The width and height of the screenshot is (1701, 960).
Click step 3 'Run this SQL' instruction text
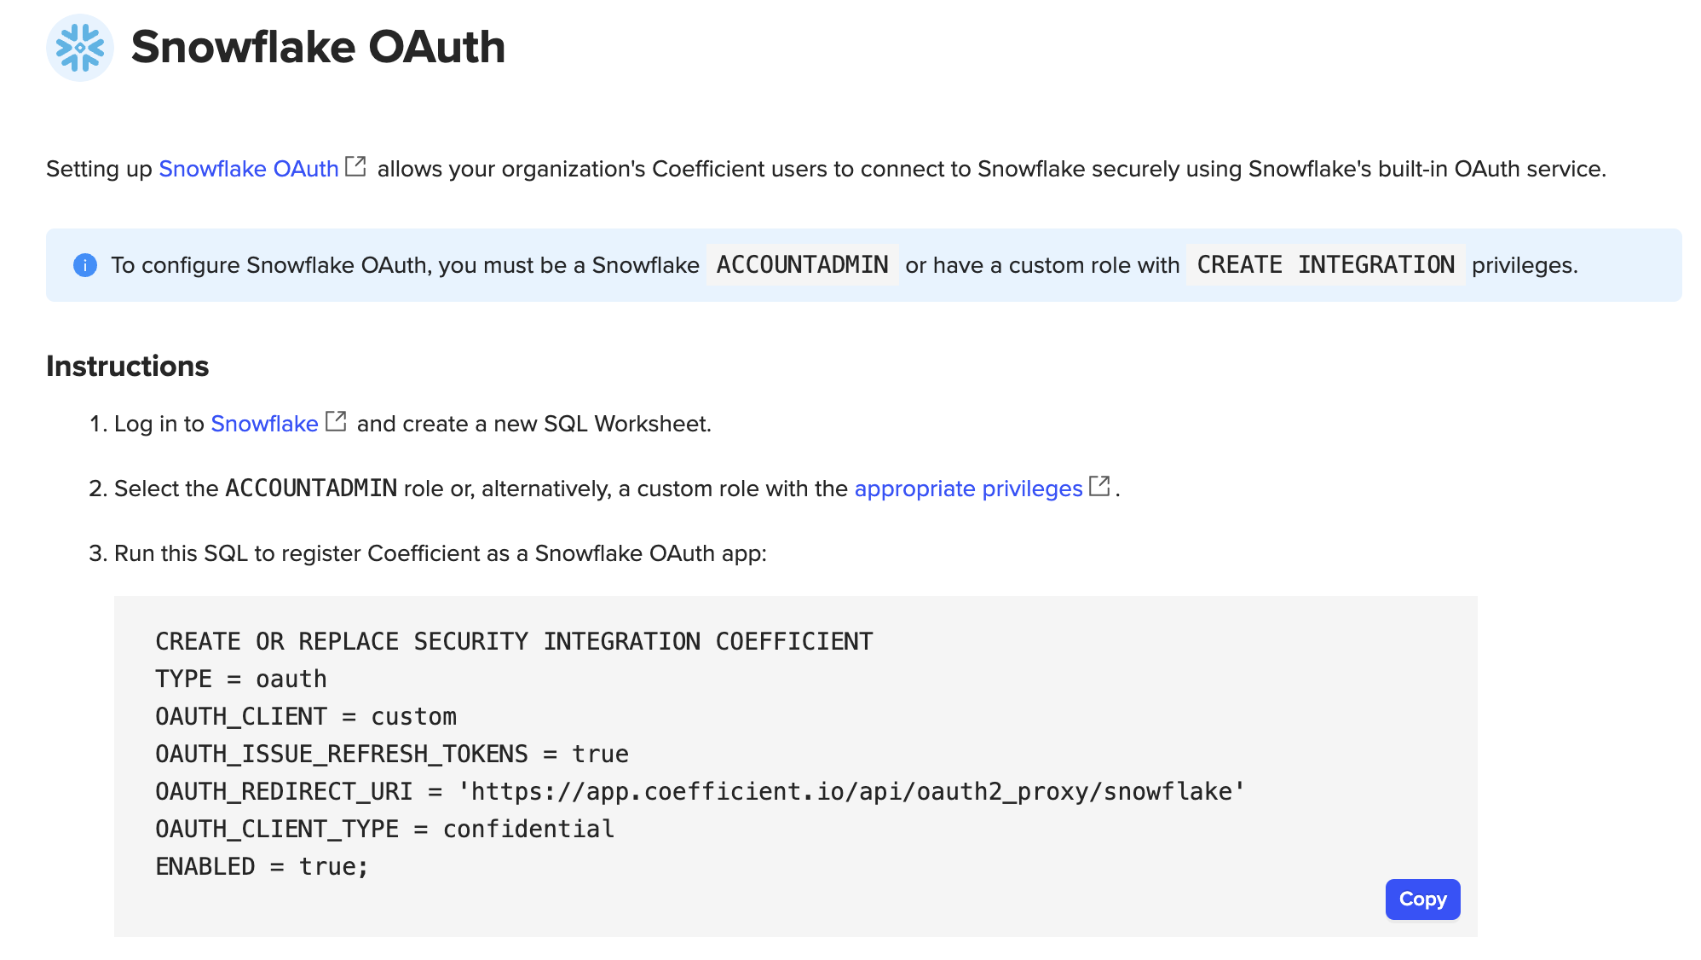pos(441,553)
